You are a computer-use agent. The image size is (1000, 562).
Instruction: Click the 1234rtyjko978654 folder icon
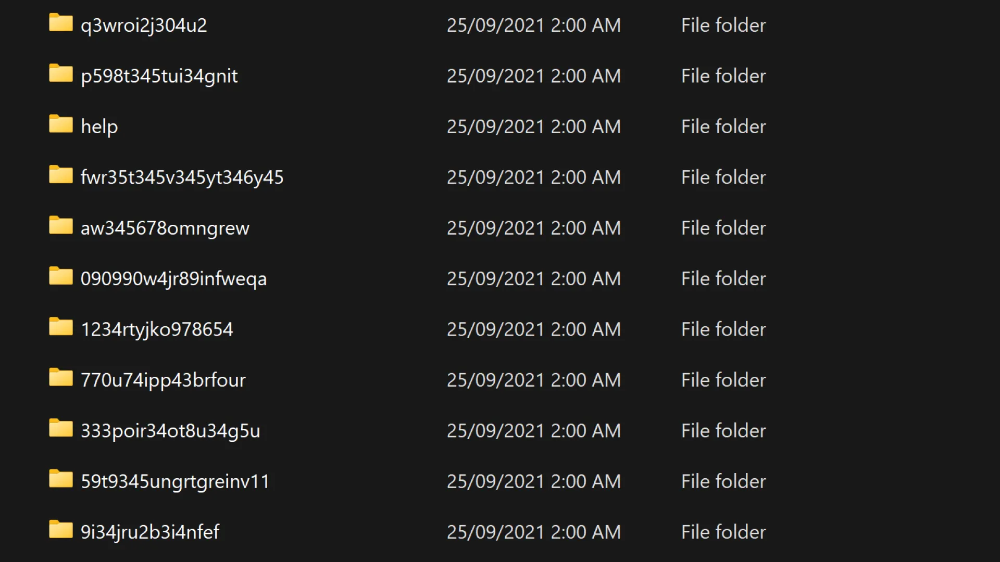[61, 327]
